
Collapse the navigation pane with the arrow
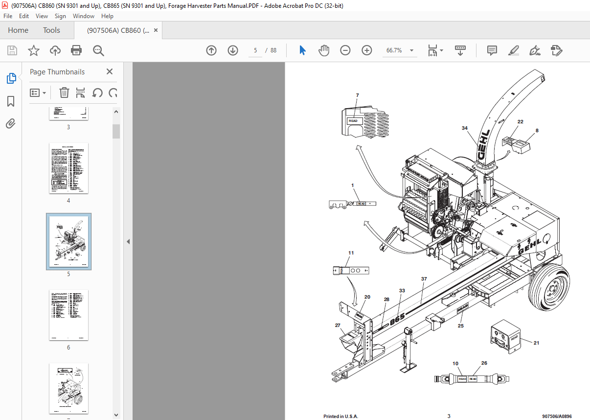128,241
